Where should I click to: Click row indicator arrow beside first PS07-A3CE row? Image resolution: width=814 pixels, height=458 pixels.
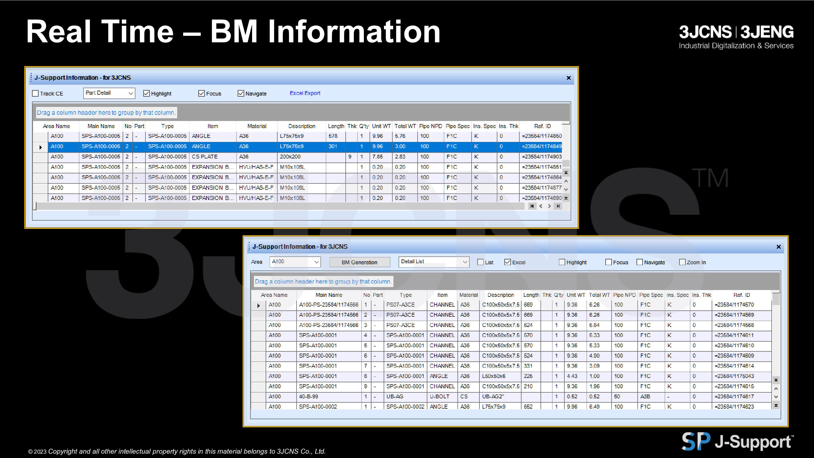coord(259,306)
